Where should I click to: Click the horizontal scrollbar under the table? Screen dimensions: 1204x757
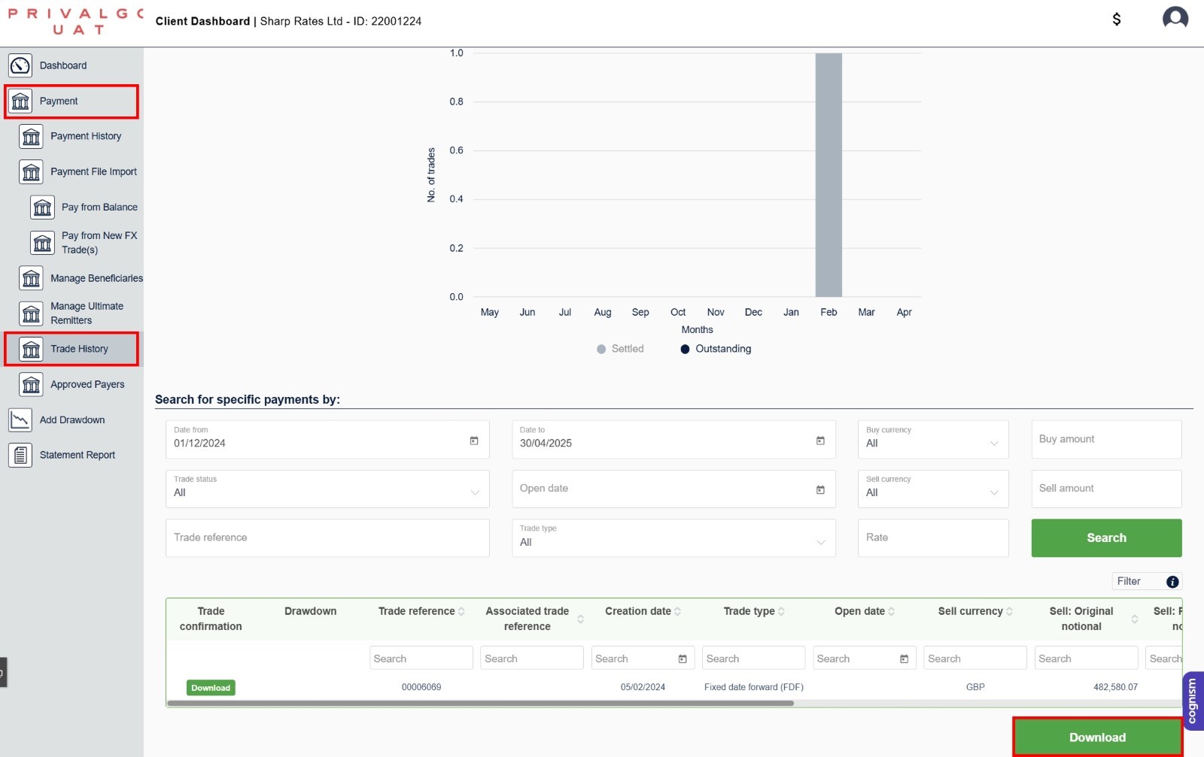pos(480,704)
